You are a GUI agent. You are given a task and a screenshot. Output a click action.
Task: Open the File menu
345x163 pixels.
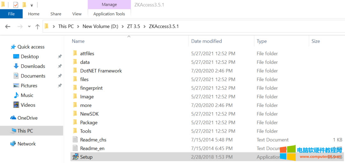coord(11,14)
